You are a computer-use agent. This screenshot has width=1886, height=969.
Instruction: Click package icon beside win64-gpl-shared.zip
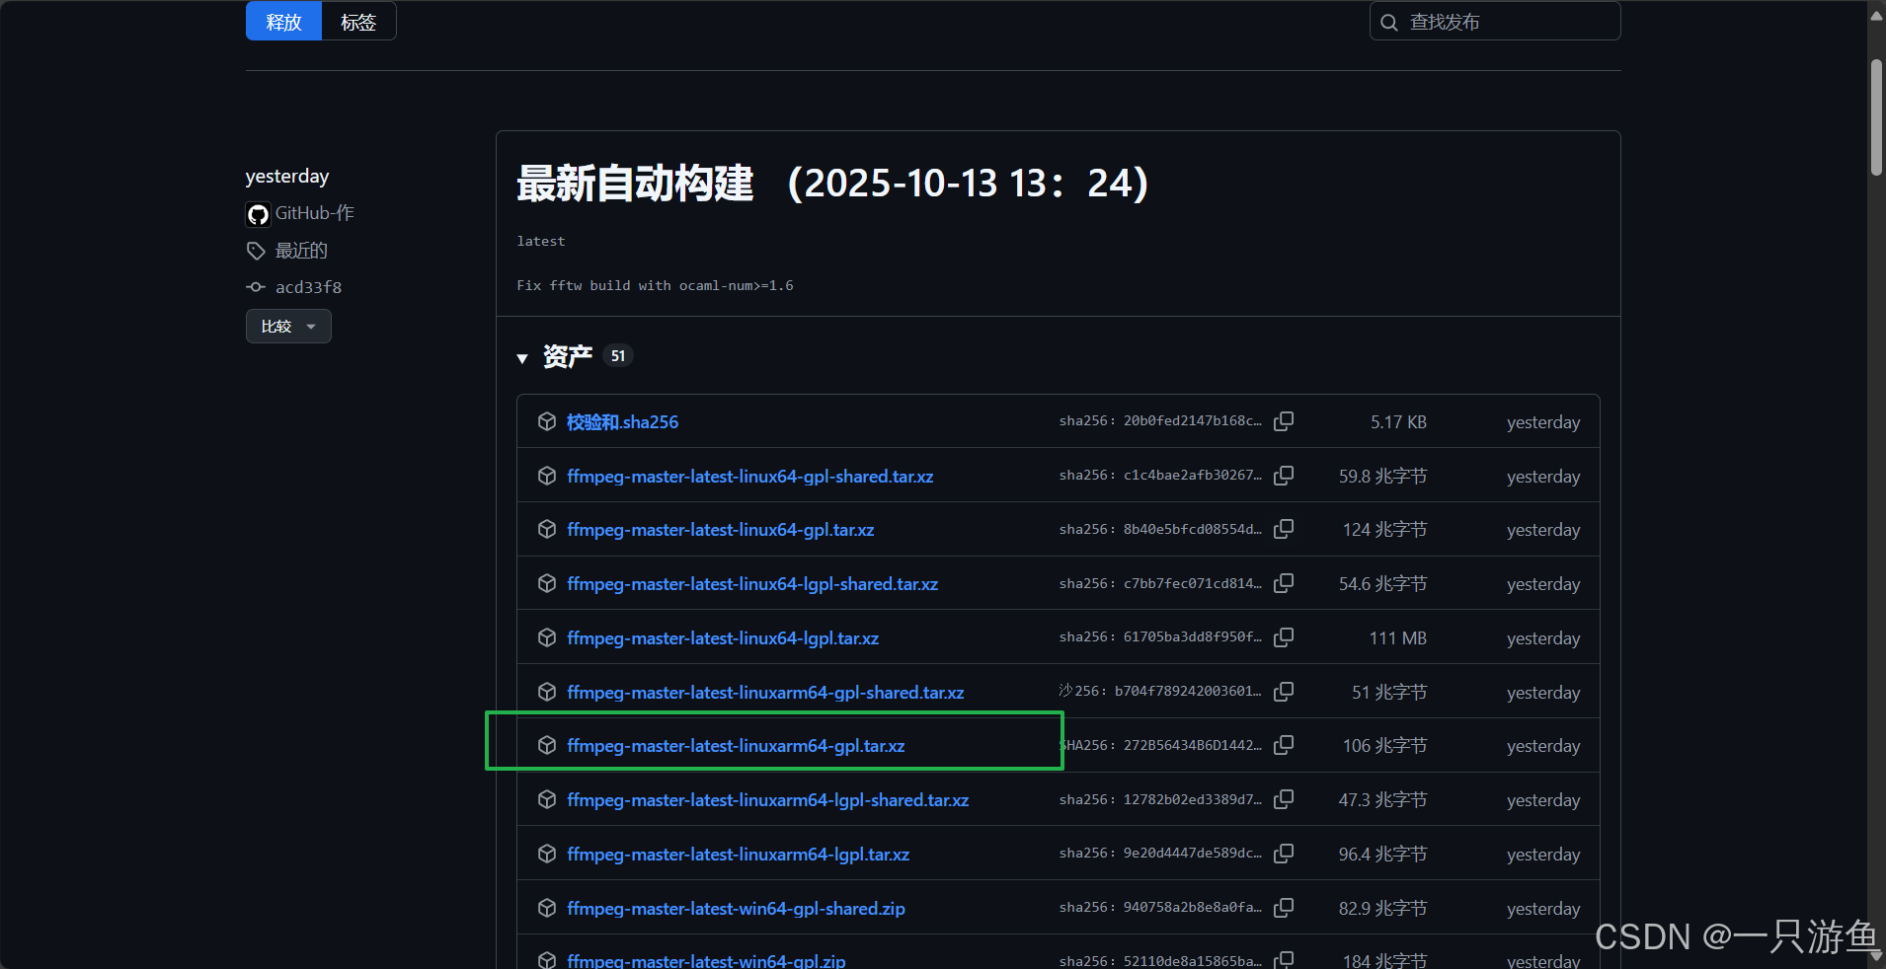coord(547,908)
